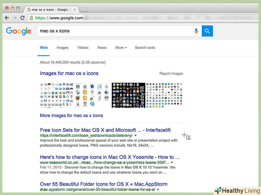Click the Google favicon on the tab
Screen dimensions: 261x195
pyautogui.click(x=29, y=9)
